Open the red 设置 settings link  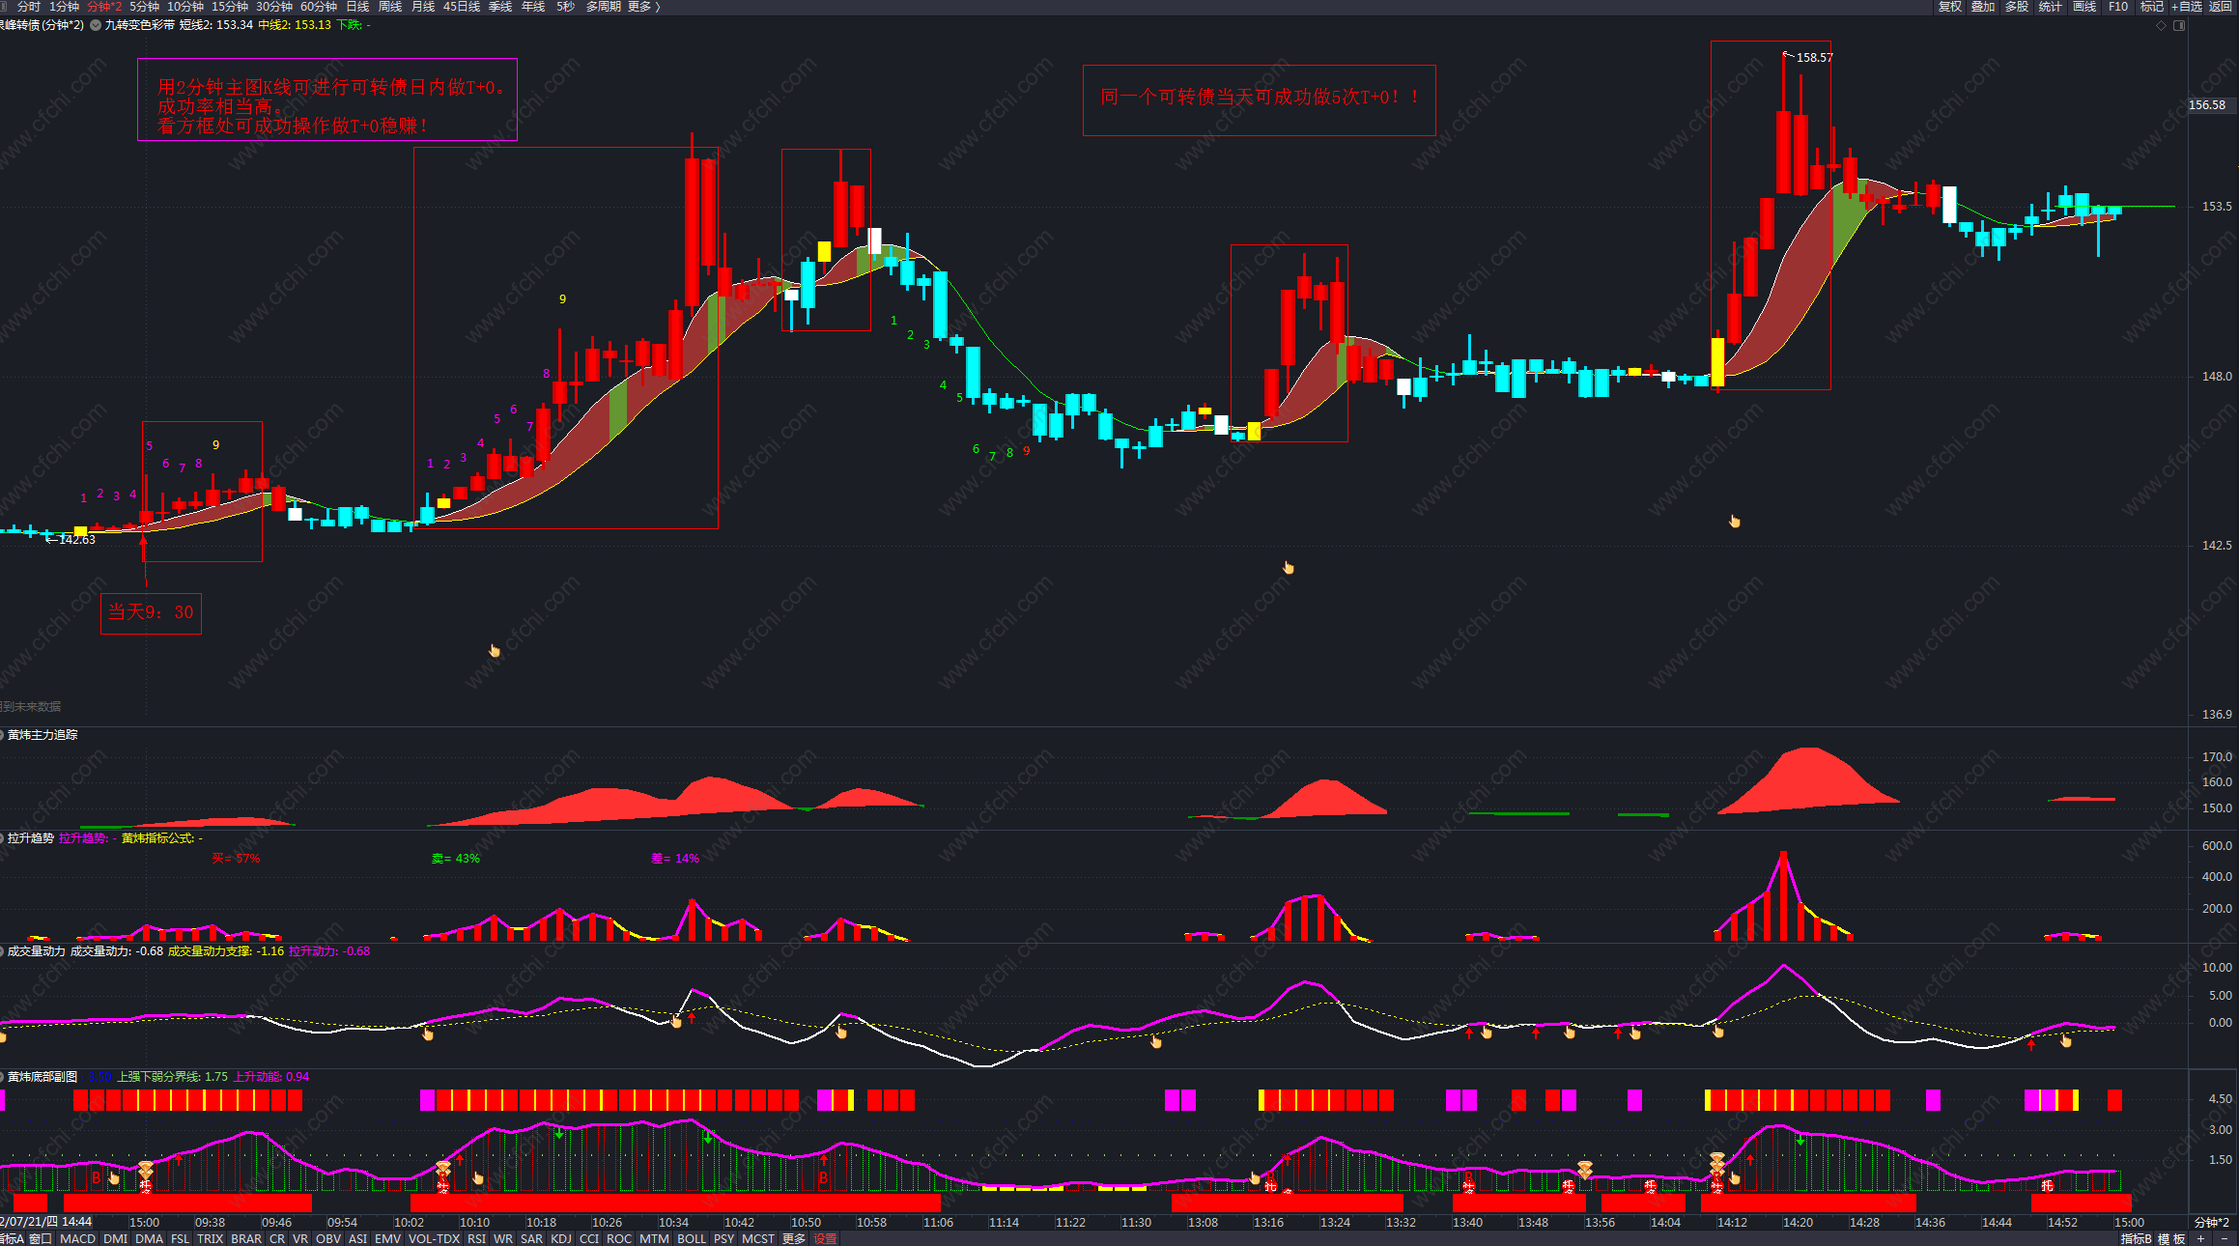(x=825, y=1238)
